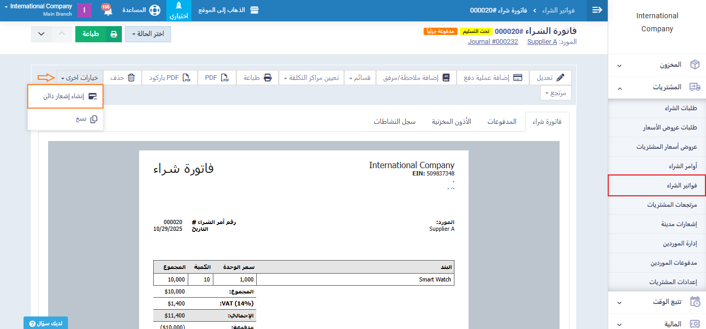Open the Help (المساعدة) lifebuoy icon

point(154,10)
